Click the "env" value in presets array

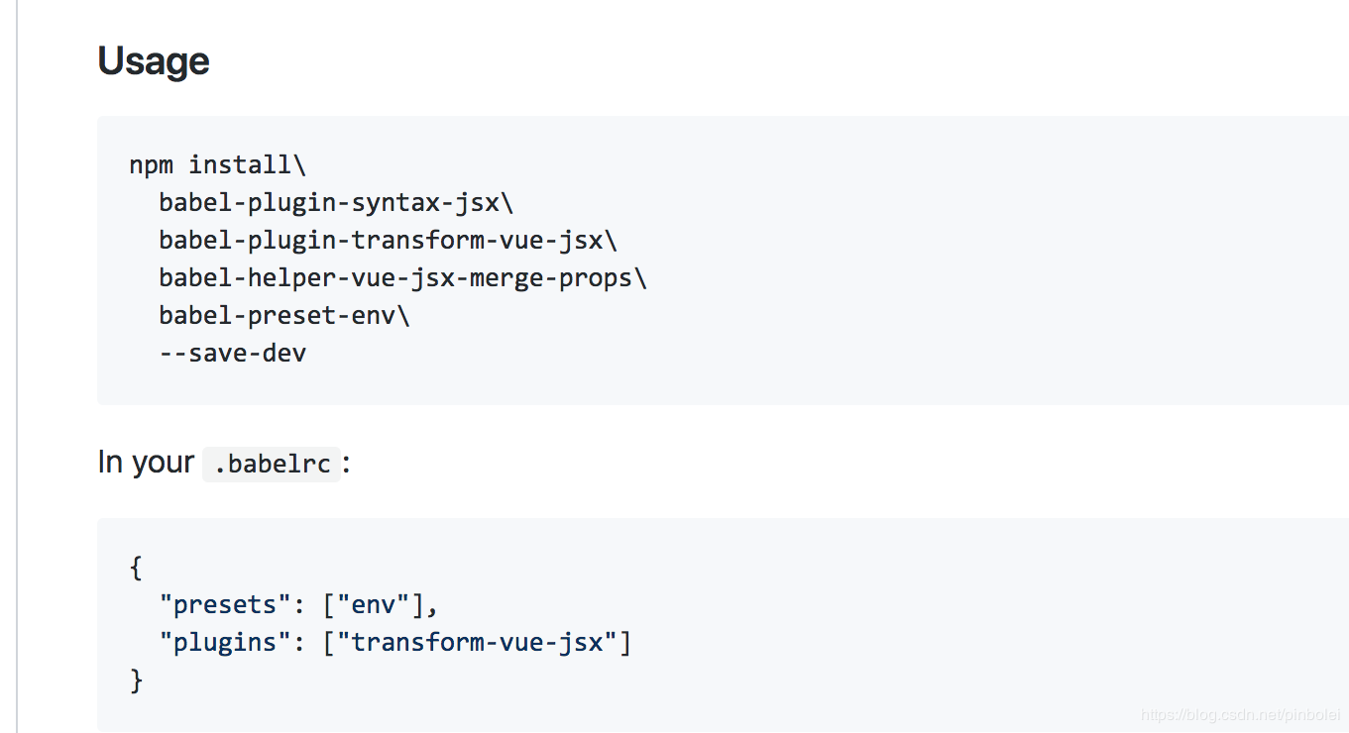[x=373, y=605]
